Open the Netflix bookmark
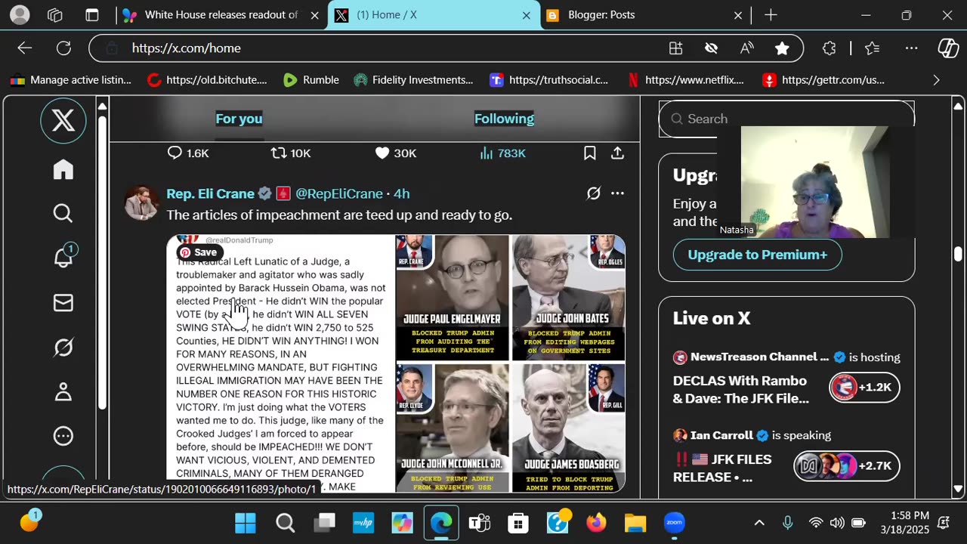The height and width of the screenshot is (544, 967). tap(685, 80)
